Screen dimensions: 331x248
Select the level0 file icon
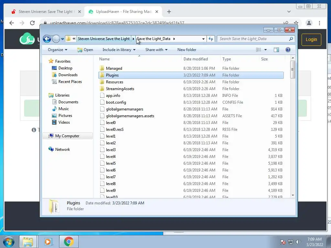(102, 122)
